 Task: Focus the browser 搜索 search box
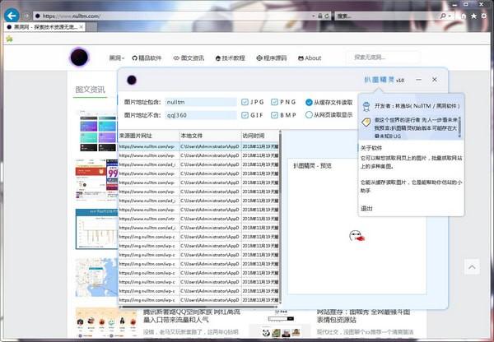click(388, 16)
